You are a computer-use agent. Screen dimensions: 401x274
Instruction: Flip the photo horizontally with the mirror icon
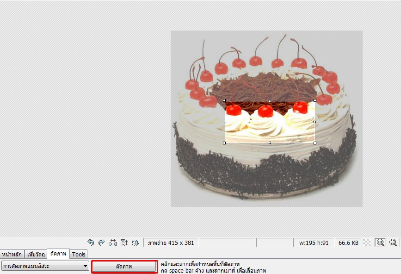113,243
